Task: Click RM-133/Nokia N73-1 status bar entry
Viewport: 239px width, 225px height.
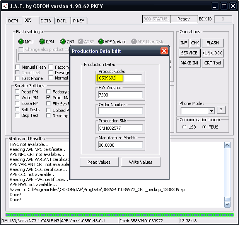Action: tap(30, 221)
